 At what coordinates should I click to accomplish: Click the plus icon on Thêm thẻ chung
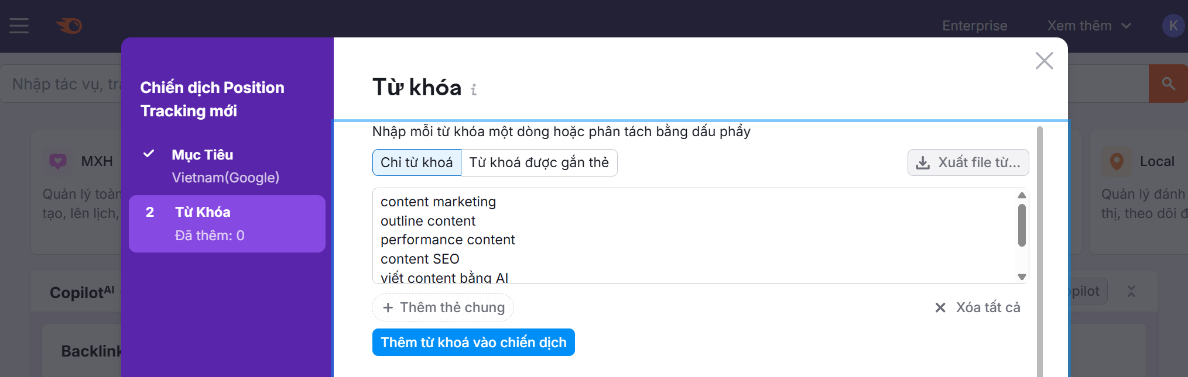[388, 307]
